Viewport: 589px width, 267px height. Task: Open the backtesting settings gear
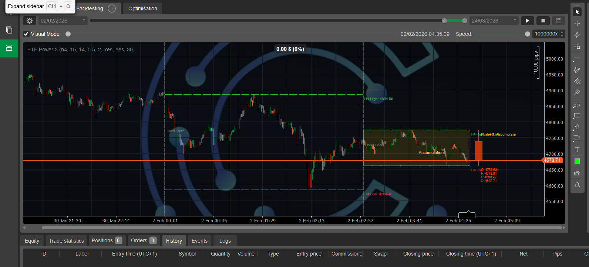(x=30, y=21)
